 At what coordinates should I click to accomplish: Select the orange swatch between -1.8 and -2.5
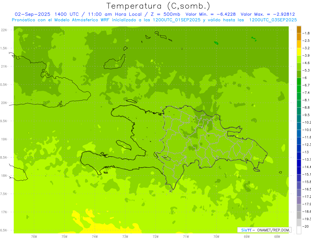pos(299,37)
